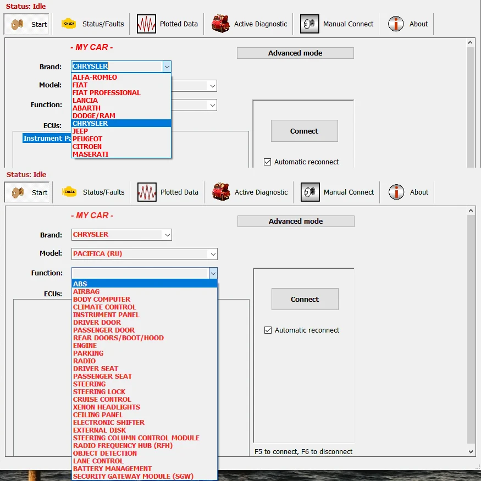Choose ELECTRONIC SHIFTER function
This screenshot has height=481, width=481.
[145, 422]
